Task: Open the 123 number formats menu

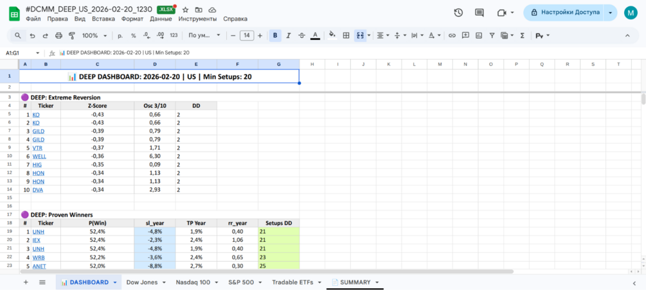Action: 174,36
